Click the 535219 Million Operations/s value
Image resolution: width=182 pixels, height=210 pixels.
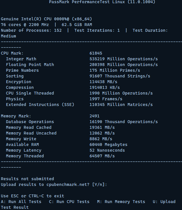pyautogui.click(x=124, y=59)
